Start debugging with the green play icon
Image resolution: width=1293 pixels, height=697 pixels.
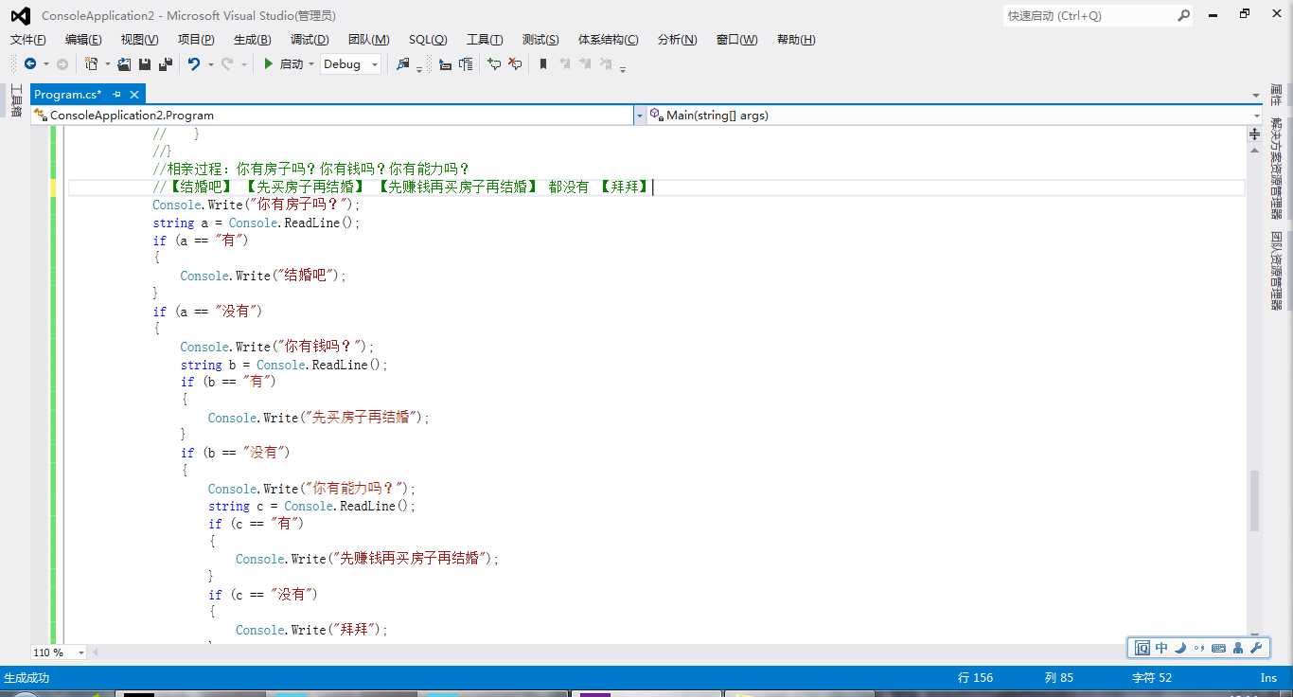pos(269,64)
